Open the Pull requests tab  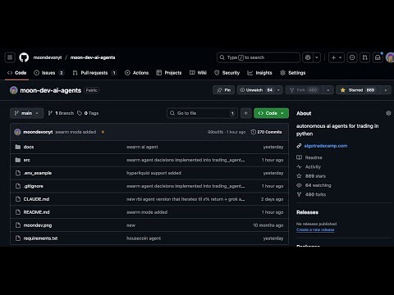94,73
